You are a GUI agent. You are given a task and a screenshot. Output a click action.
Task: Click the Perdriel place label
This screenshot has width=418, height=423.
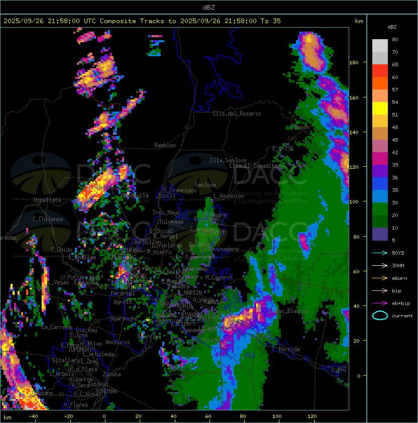tap(122, 293)
